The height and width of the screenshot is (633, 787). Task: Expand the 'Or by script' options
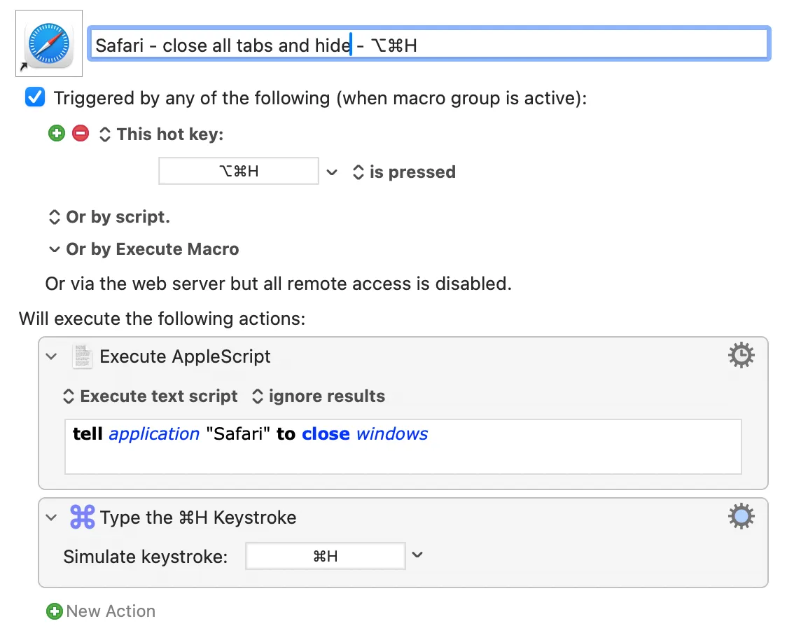(109, 217)
